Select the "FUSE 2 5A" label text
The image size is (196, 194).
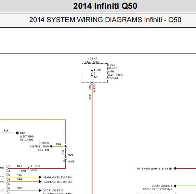click(98, 73)
